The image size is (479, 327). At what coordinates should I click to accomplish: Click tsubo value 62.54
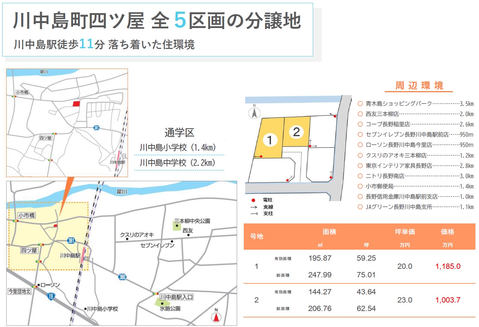[366, 309]
